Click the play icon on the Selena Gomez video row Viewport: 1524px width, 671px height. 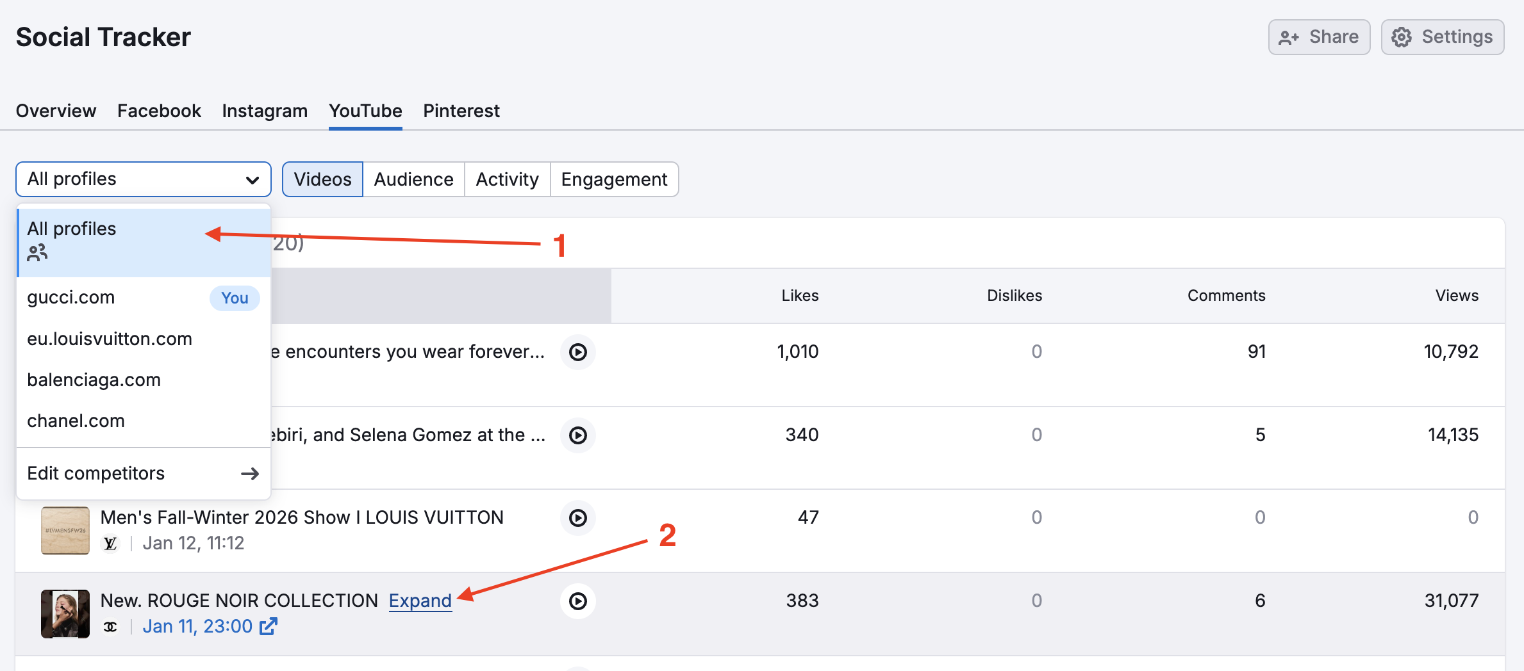coord(577,435)
